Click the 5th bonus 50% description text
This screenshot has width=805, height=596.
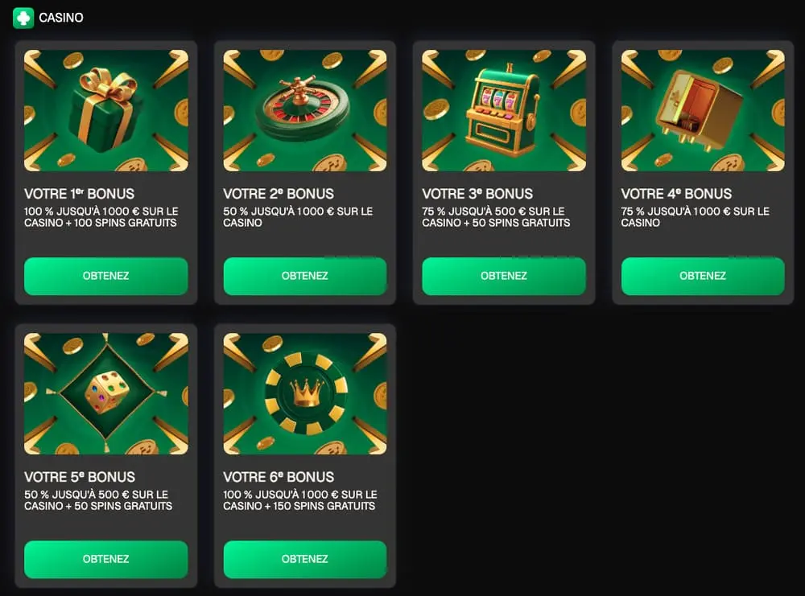pyautogui.click(x=98, y=500)
